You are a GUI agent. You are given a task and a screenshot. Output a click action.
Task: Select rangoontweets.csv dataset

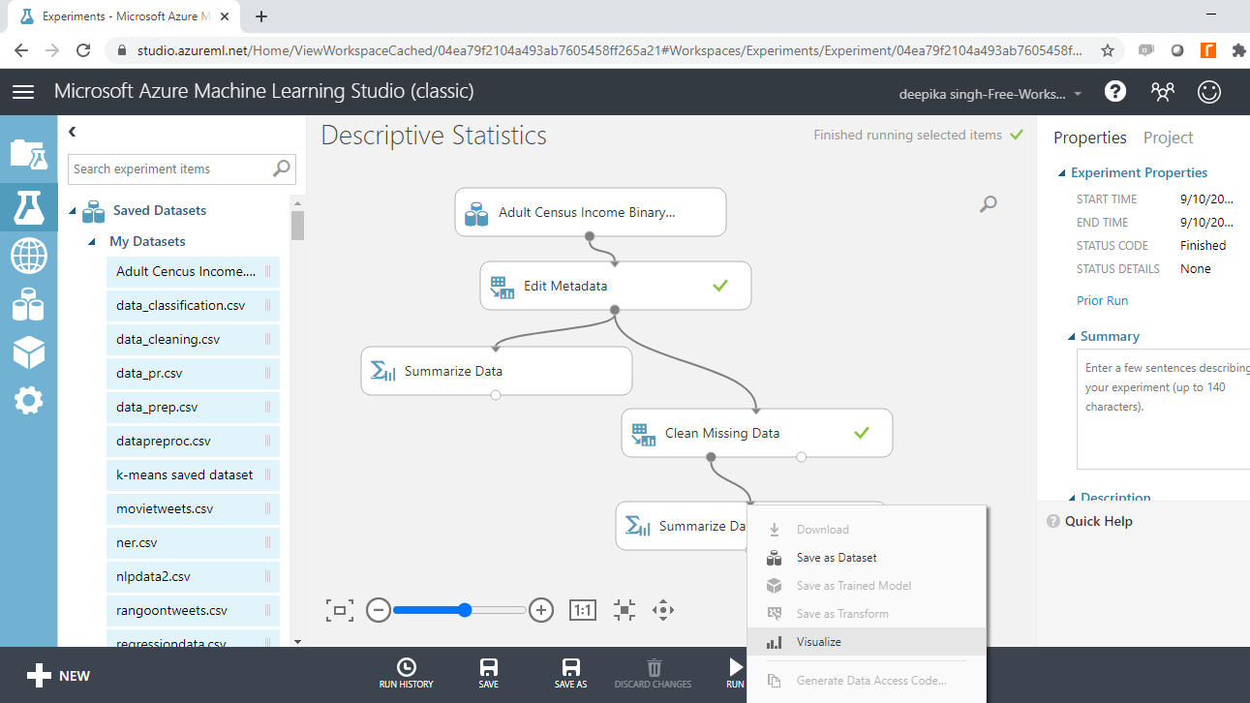[x=193, y=611]
